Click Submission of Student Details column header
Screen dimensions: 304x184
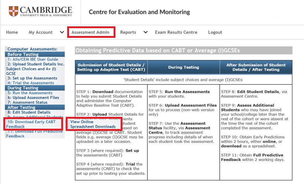[111, 67]
